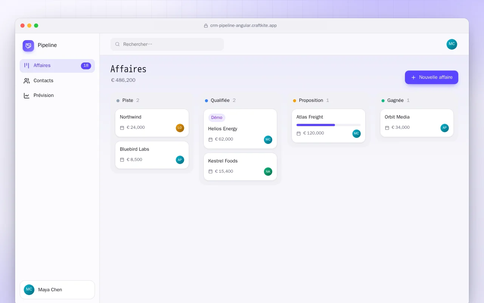Click the green dot beside Gagnée
484x303 pixels.
pyautogui.click(x=383, y=101)
